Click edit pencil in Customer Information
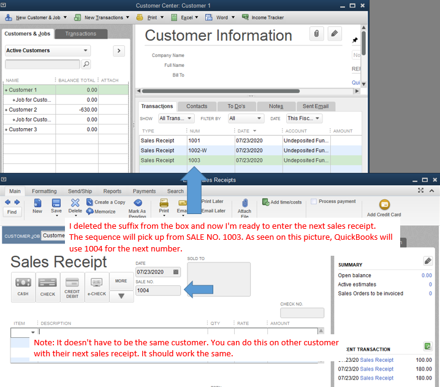The height and width of the screenshot is (387, 440). click(x=334, y=34)
